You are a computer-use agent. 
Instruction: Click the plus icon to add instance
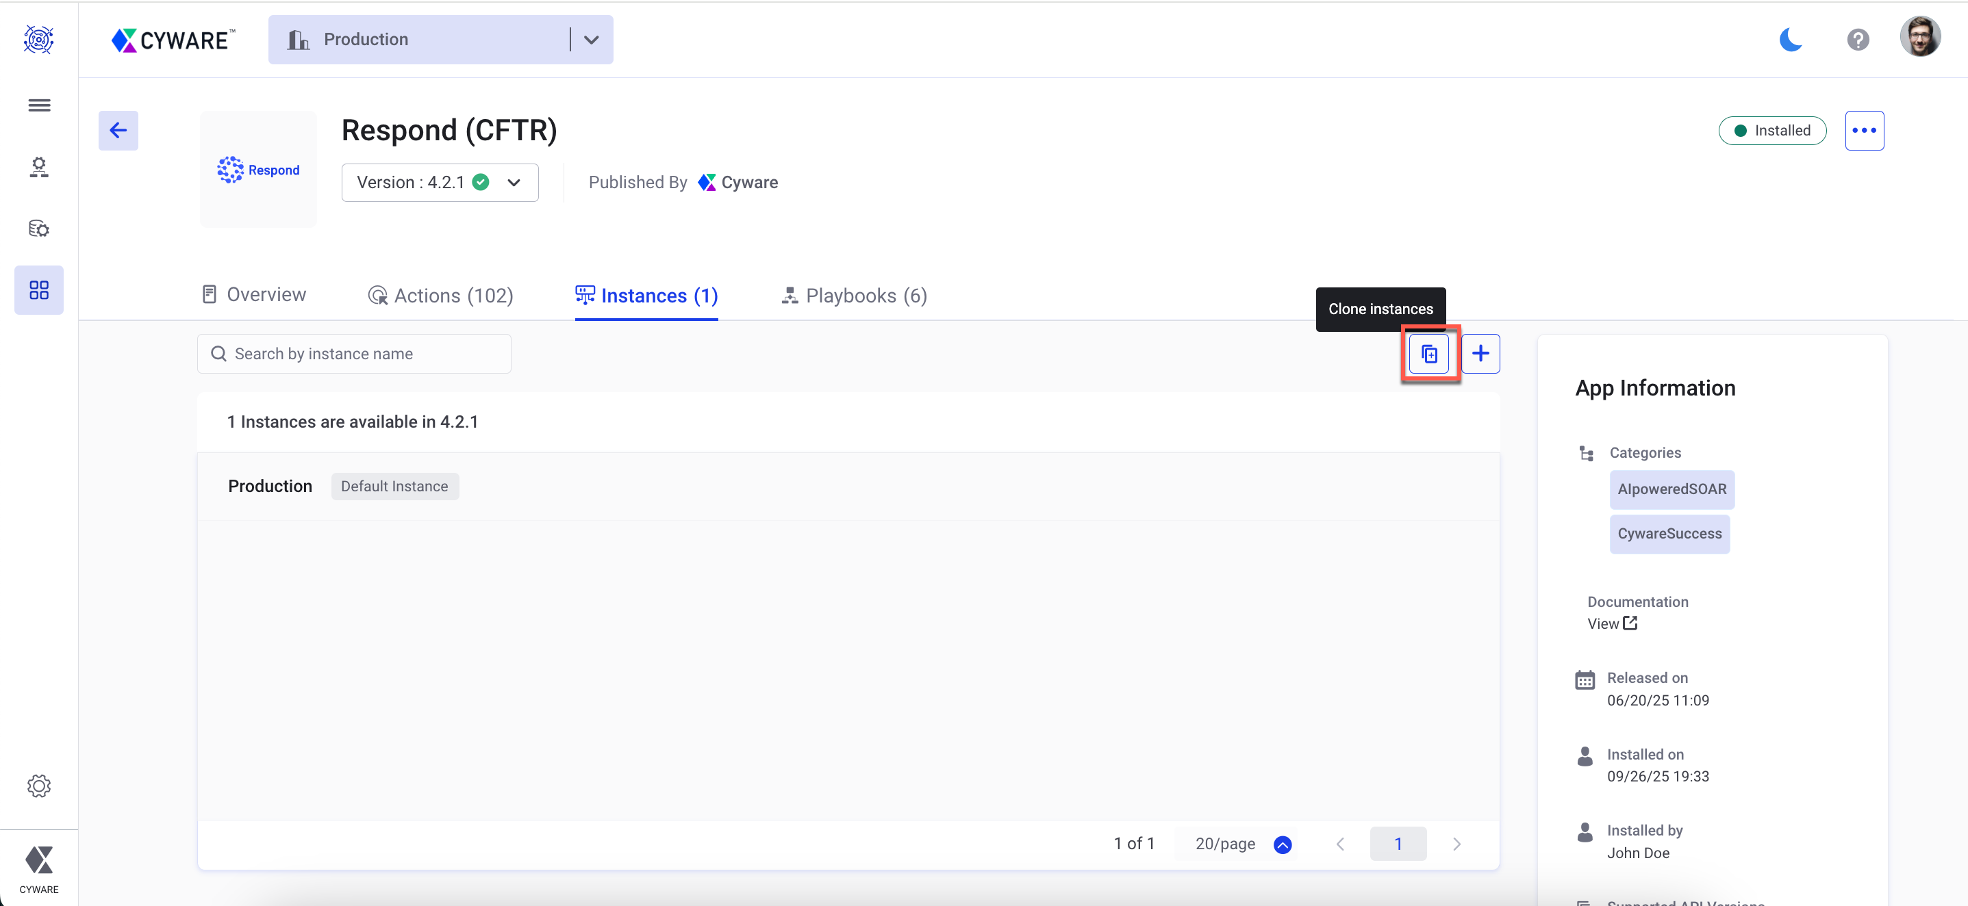click(1480, 353)
